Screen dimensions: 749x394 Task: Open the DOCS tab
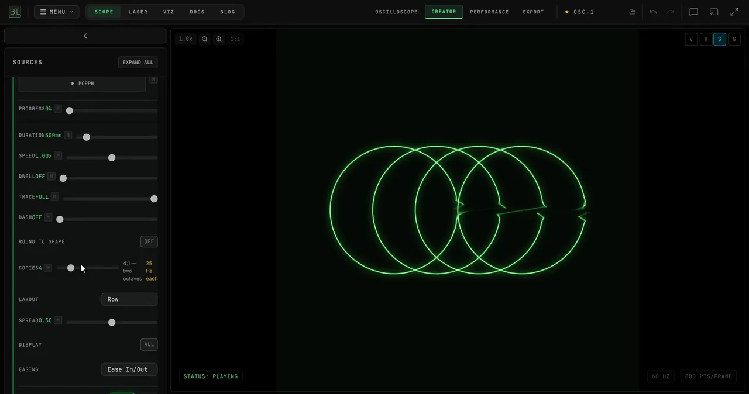click(197, 12)
